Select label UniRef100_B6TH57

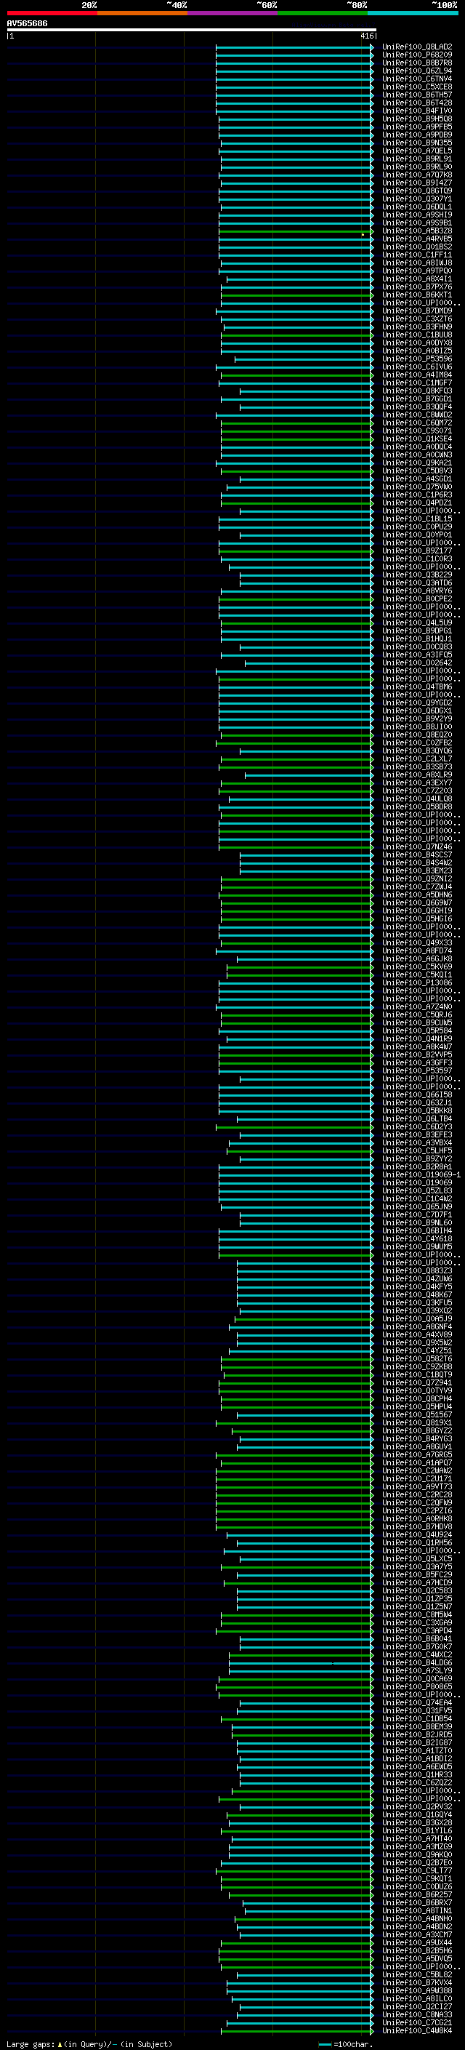(x=416, y=95)
